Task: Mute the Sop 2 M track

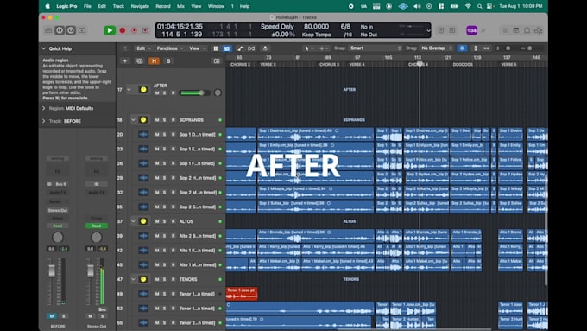Action: click(x=157, y=193)
